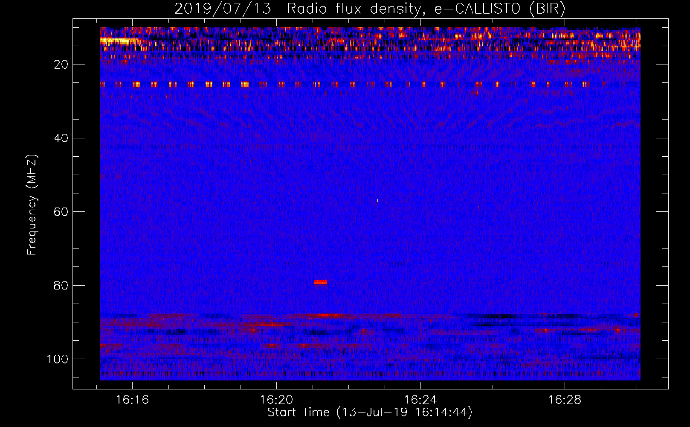The image size is (690, 427).
Task: Click the 16:28 time tick label
Action: click(565, 400)
